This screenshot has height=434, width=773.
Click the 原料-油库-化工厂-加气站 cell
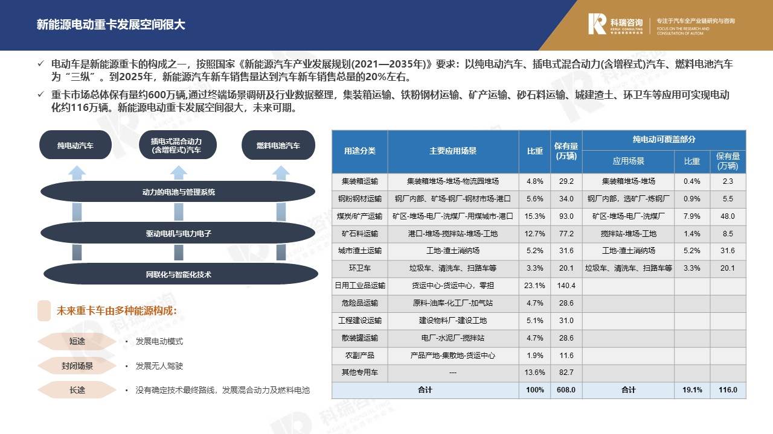(x=453, y=303)
